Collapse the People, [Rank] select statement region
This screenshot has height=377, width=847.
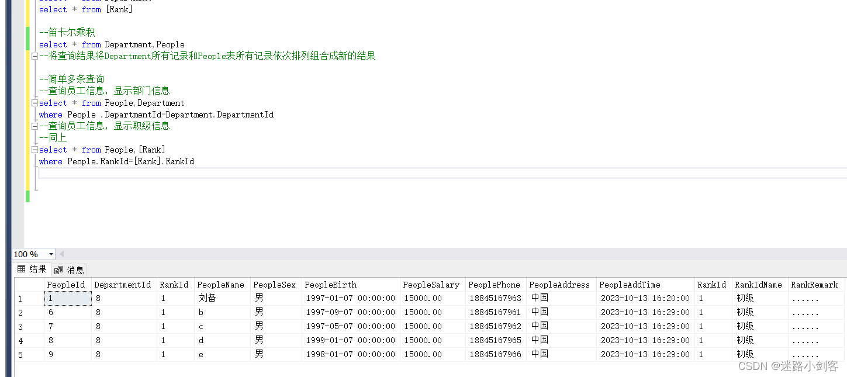pyautogui.click(x=34, y=149)
